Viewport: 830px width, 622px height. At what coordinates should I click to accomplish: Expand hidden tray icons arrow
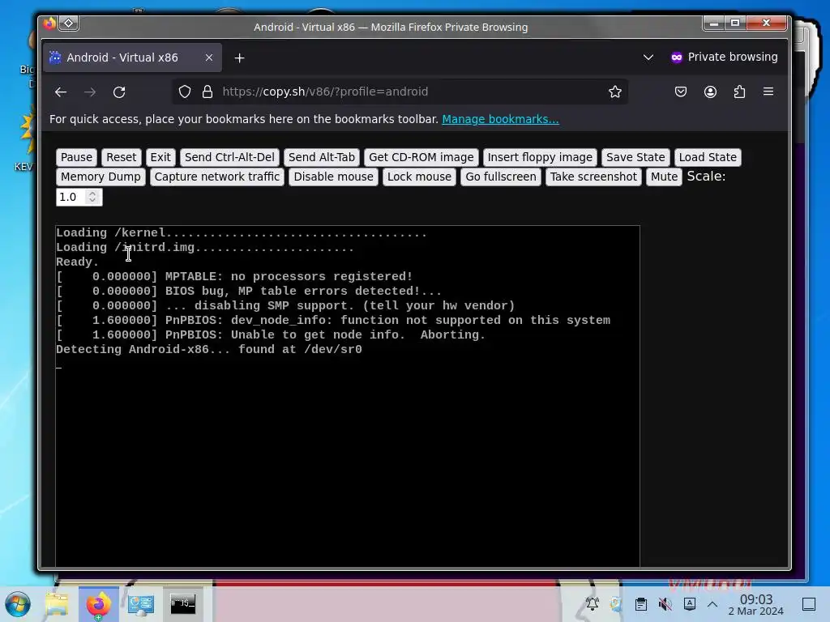pyautogui.click(x=712, y=603)
